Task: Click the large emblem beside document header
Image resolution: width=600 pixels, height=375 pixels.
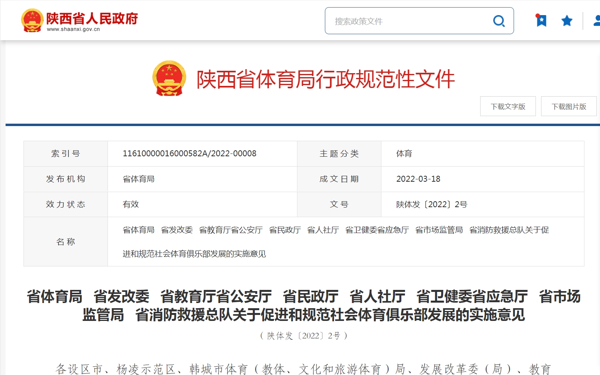Action: click(169, 78)
